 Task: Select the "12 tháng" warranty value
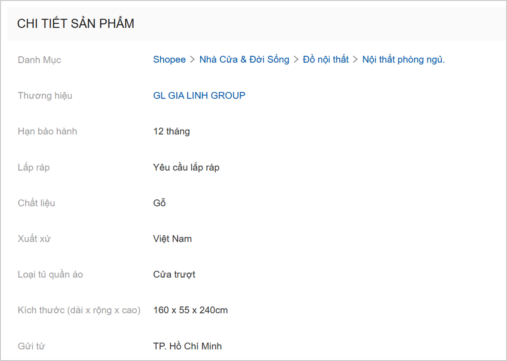click(x=171, y=131)
